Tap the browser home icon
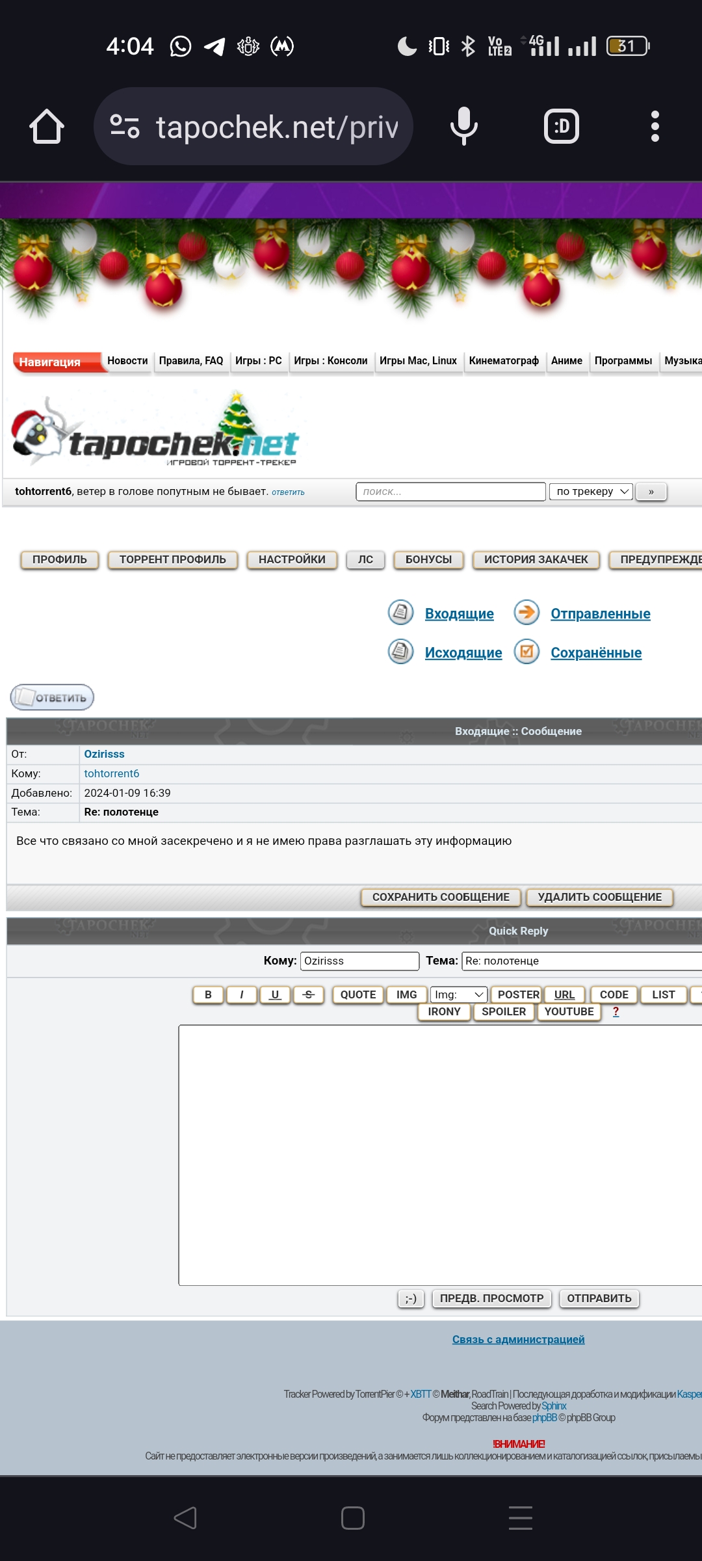 click(47, 126)
